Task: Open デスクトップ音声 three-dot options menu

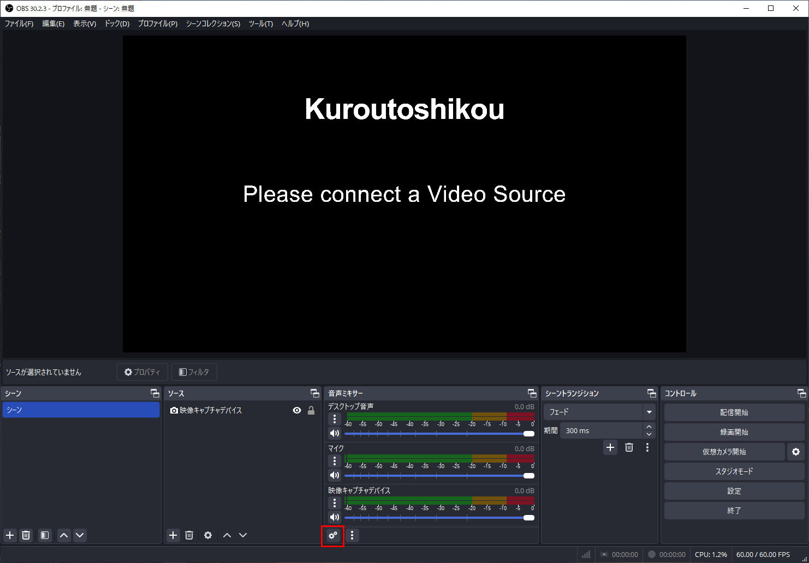Action: click(x=335, y=419)
